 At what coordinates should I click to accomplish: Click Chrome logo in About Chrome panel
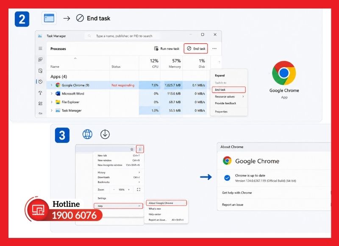227,161
